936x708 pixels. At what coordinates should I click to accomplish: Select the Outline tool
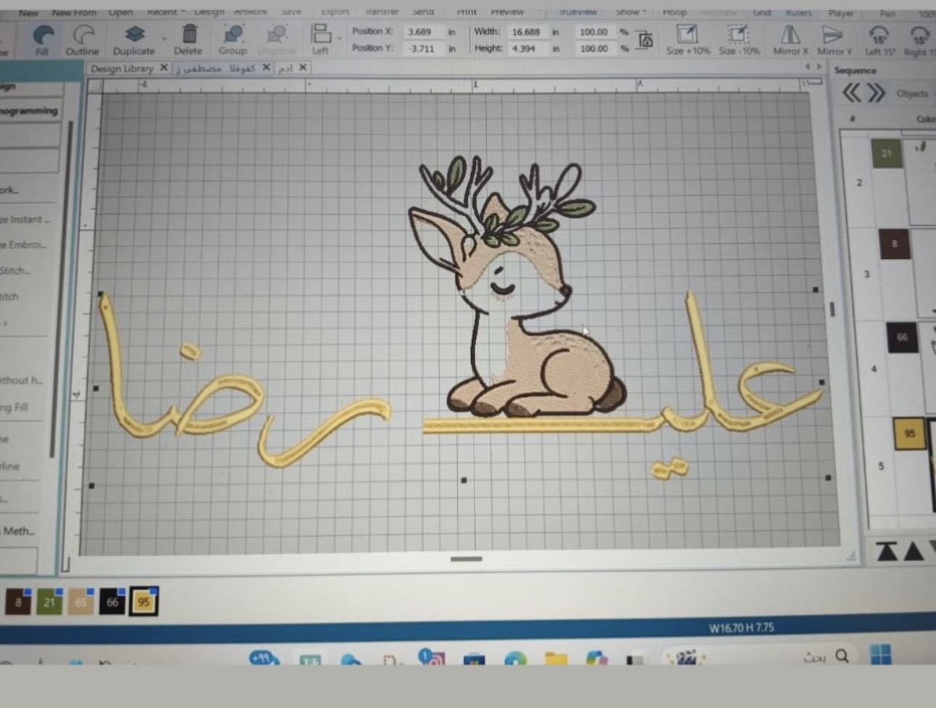(x=83, y=39)
